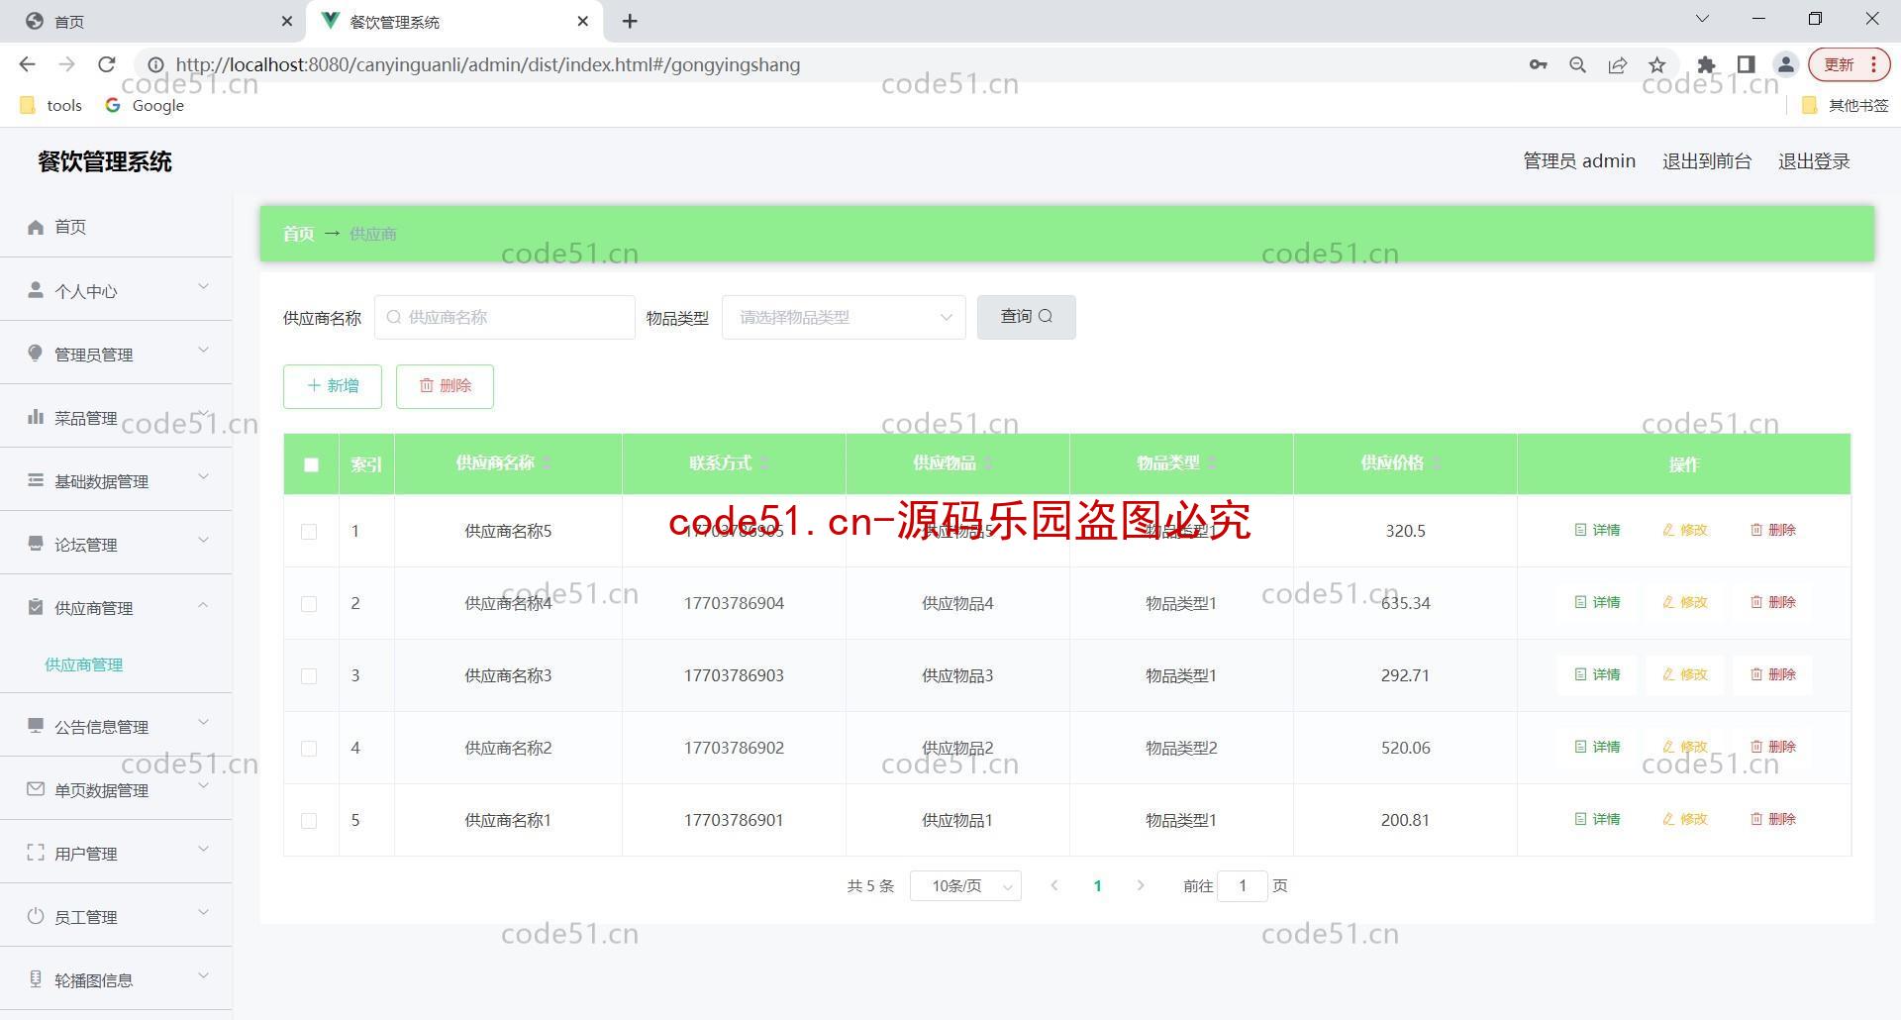Expand 用户管理 sidebar menu

pos(116,853)
